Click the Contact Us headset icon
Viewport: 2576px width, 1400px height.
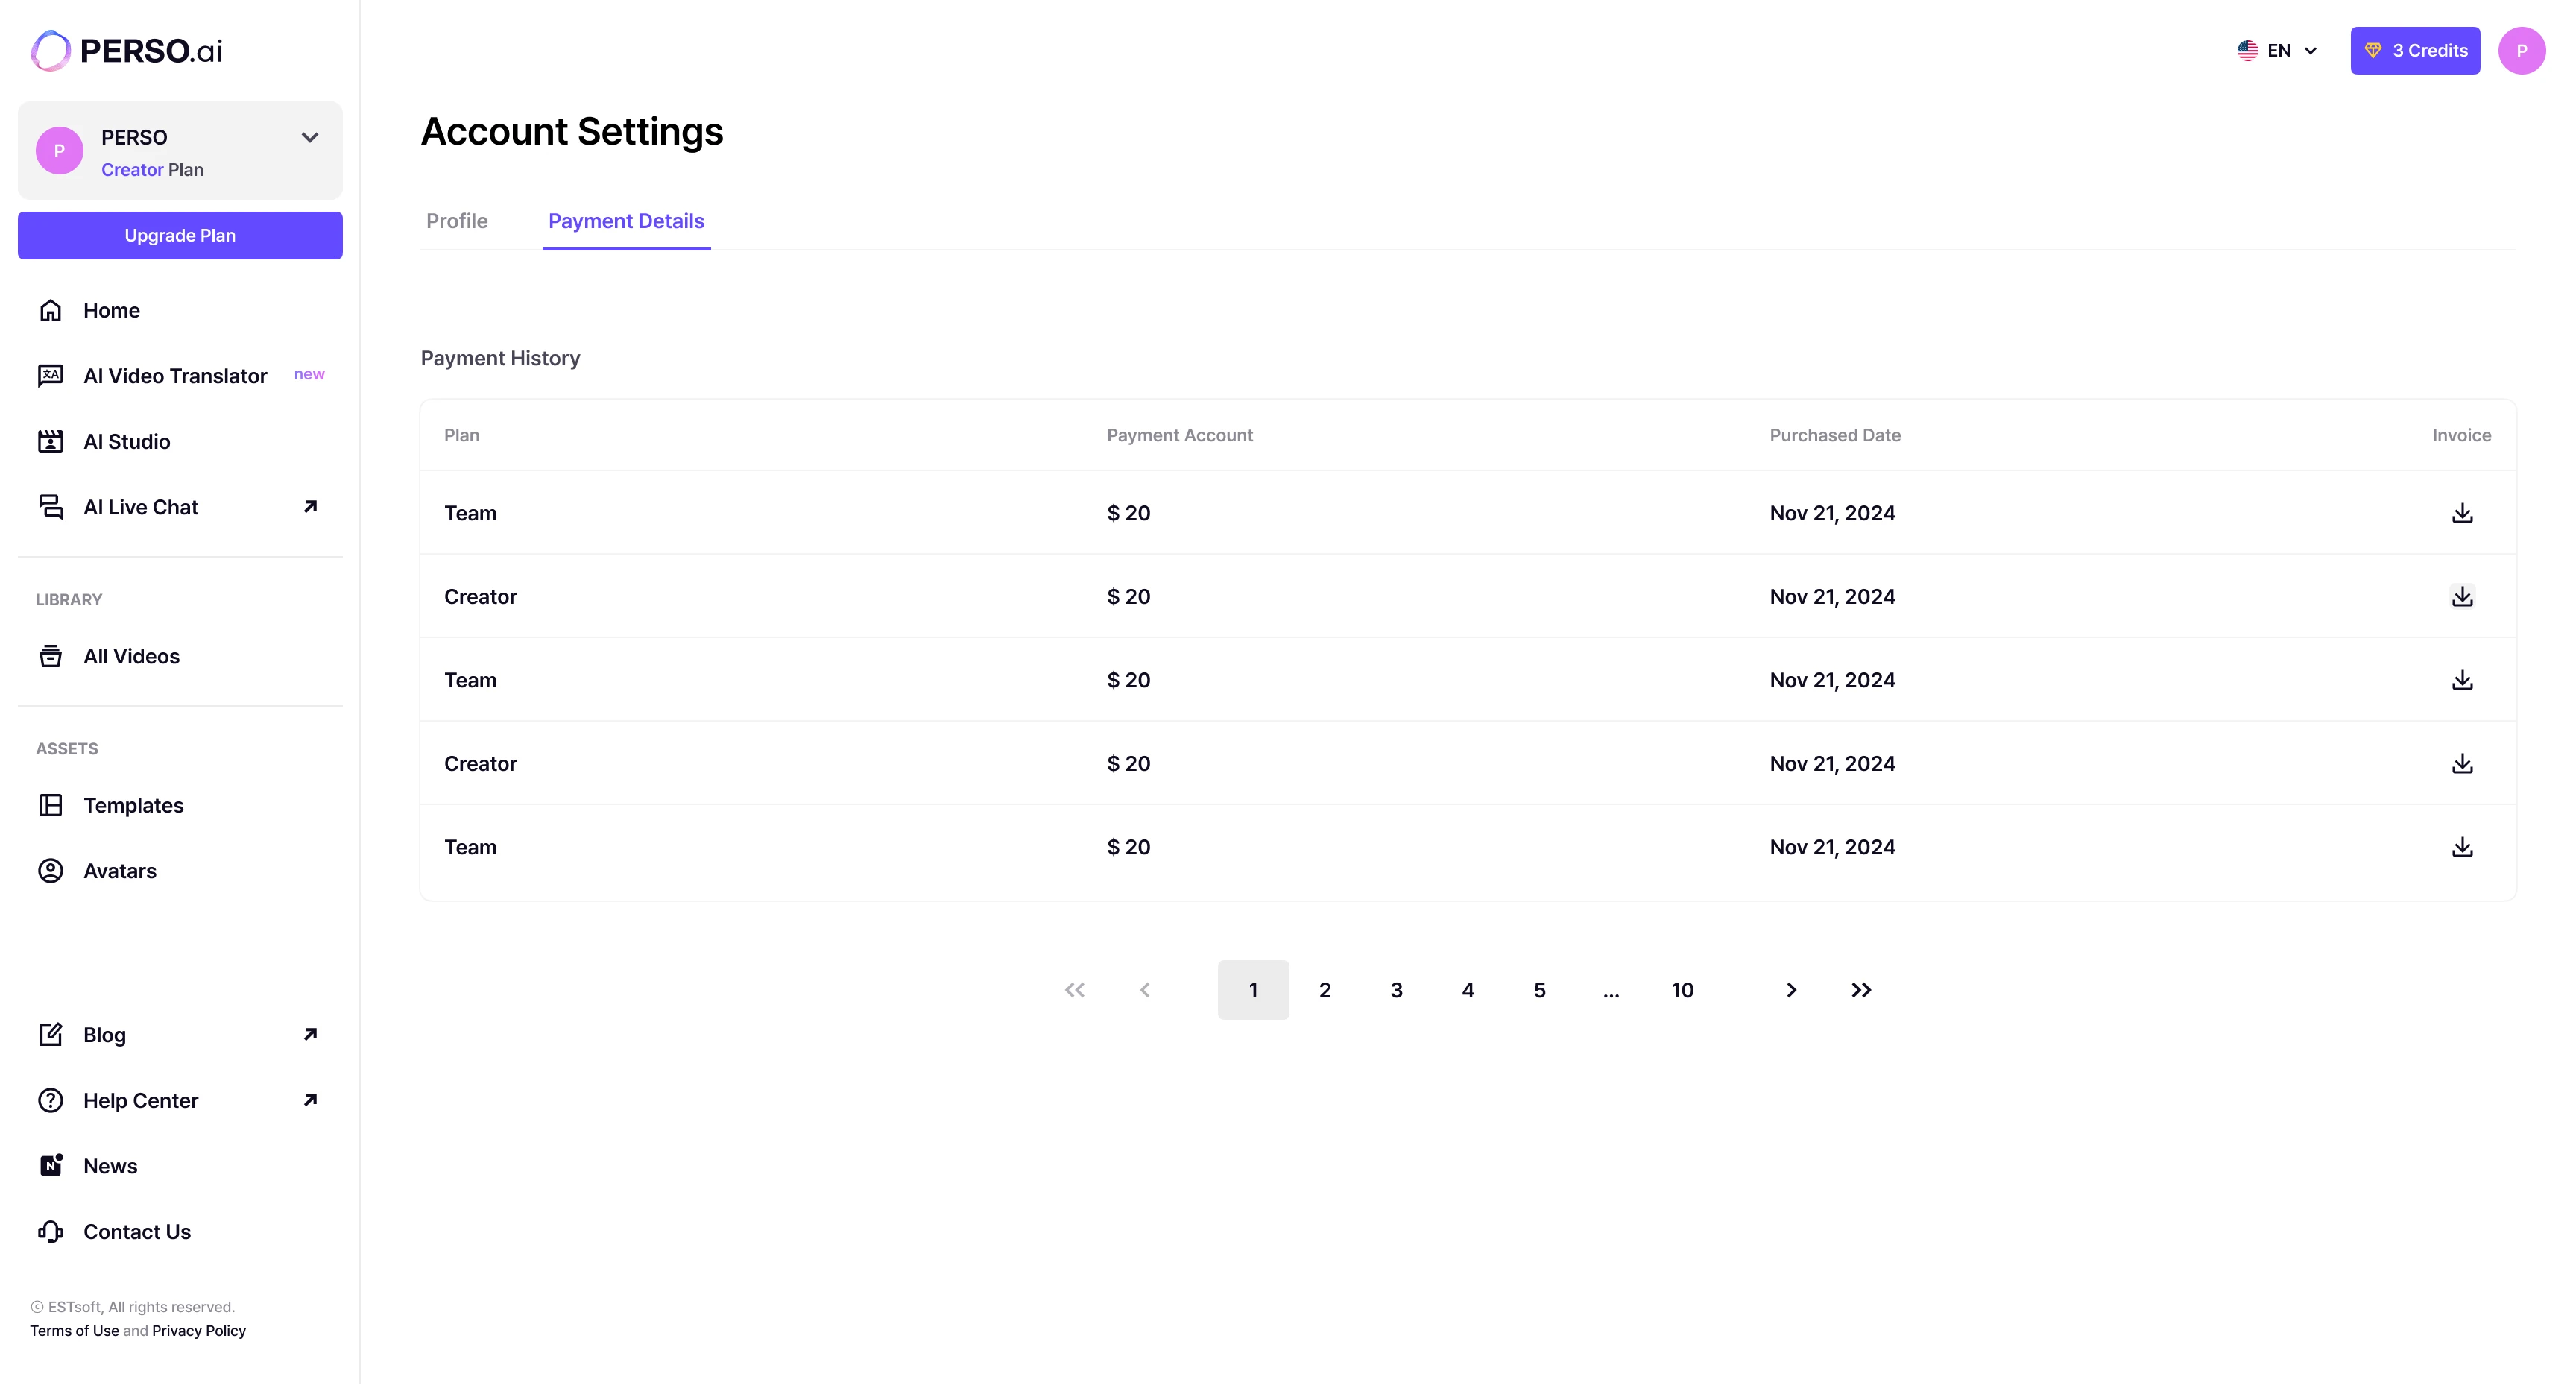pyautogui.click(x=50, y=1232)
